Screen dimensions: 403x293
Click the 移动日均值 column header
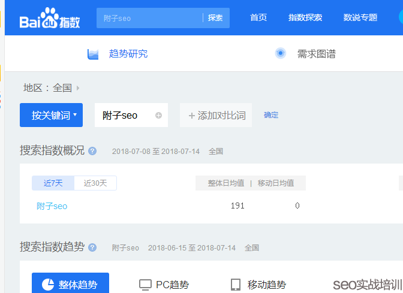click(276, 183)
